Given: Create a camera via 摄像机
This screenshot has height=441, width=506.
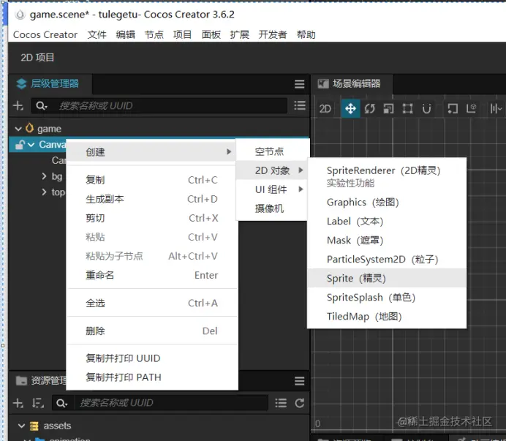Looking at the screenshot, I should 271,208.
